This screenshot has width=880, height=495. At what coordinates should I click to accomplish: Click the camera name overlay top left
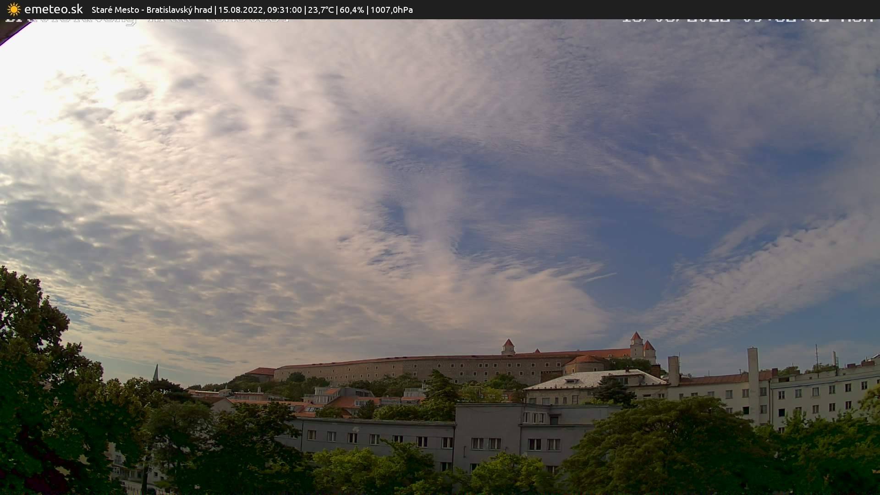click(x=147, y=21)
